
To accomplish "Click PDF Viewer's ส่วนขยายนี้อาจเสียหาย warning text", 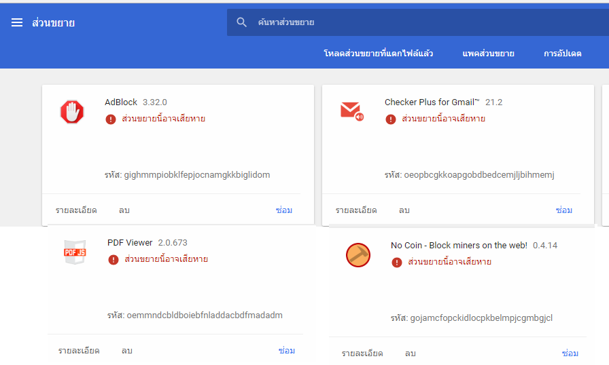I will click(x=167, y=259).
